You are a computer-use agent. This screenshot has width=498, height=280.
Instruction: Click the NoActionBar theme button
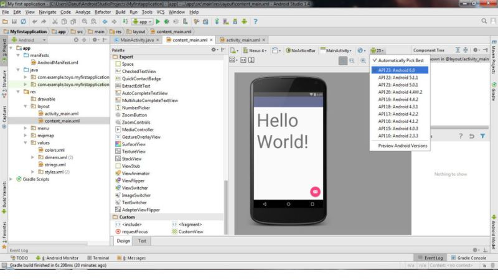coord(301,50)
